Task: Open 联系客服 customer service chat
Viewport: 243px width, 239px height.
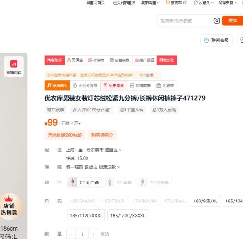Action: point(217,40)
